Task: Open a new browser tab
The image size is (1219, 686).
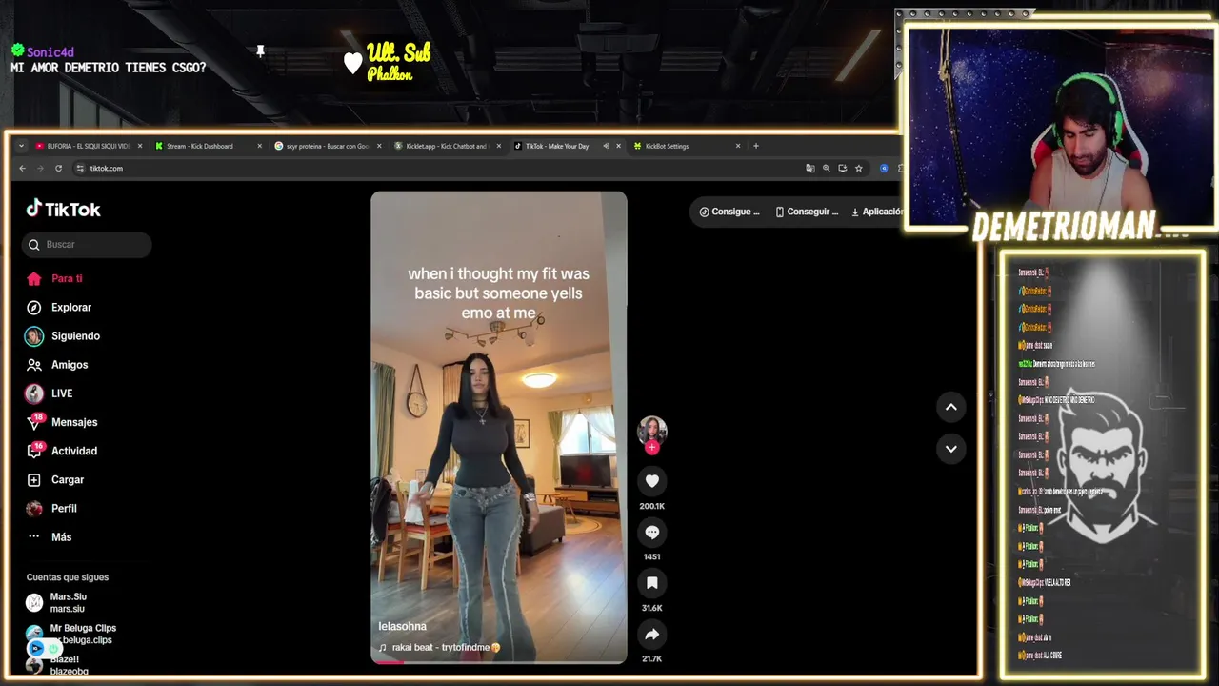Action: tap(756, 146)
